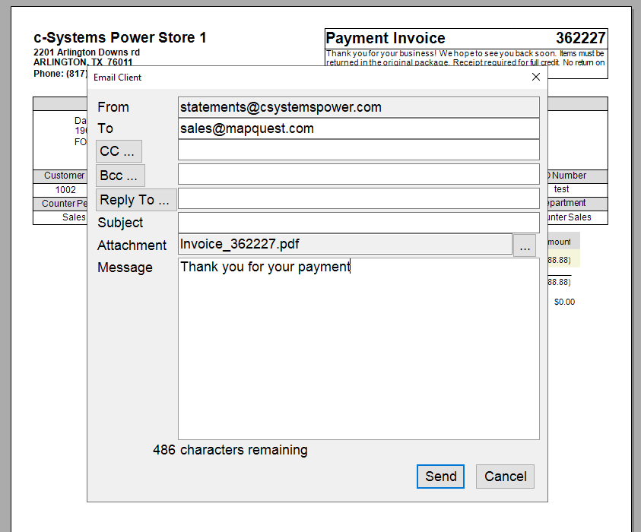Screen dimensions: 641x532
Task: Click the c-Systems Power Store 1 title
Action: point(120,37)
